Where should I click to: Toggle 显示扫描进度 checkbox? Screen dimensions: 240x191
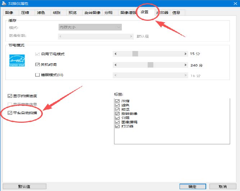click(10, 96)
